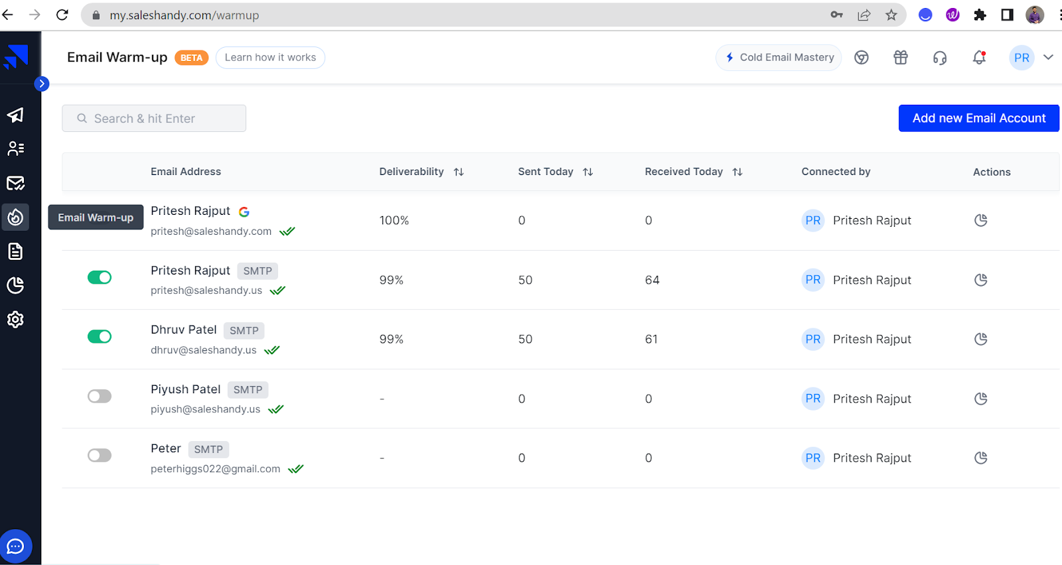The width and height of the screenshot is (1062, 565).
Task: Expand the sidebar with arrow button
Action: tap(42, 84)
